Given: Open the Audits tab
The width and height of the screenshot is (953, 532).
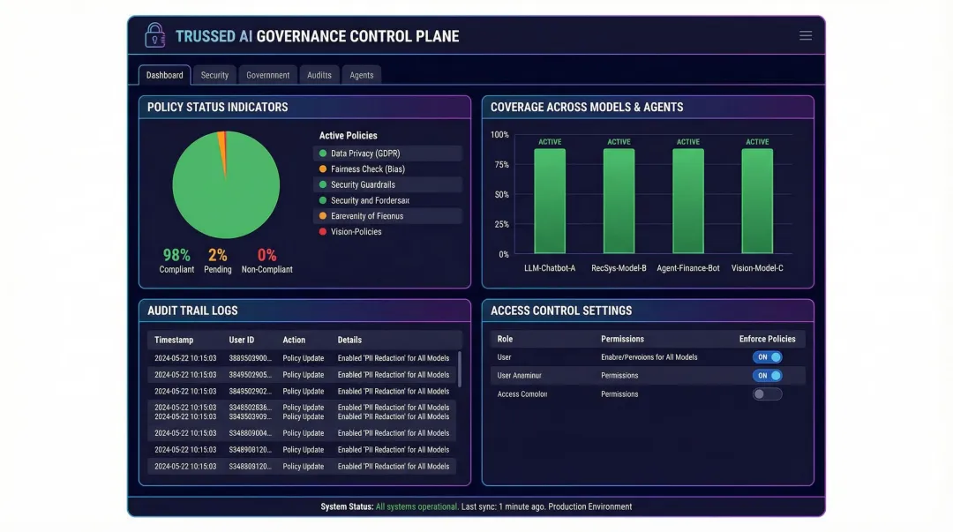Looking at the screenshot, I should (319, 75).
